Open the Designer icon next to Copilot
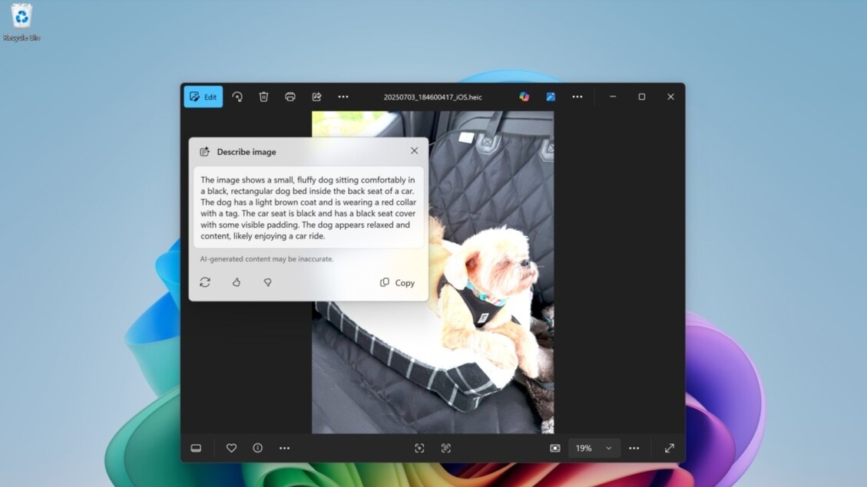Image resolution: width=867 pixels, height=487 pixels. click(551, 97)
